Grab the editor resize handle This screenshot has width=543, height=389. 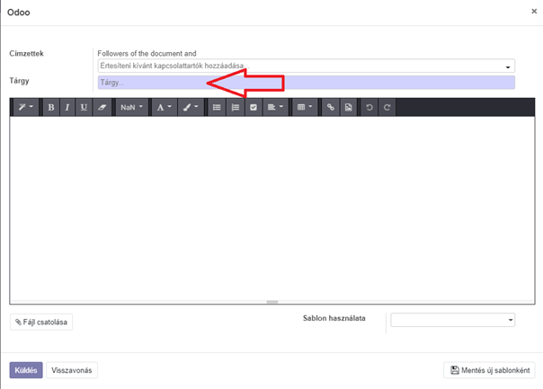(x=272, y=302)
